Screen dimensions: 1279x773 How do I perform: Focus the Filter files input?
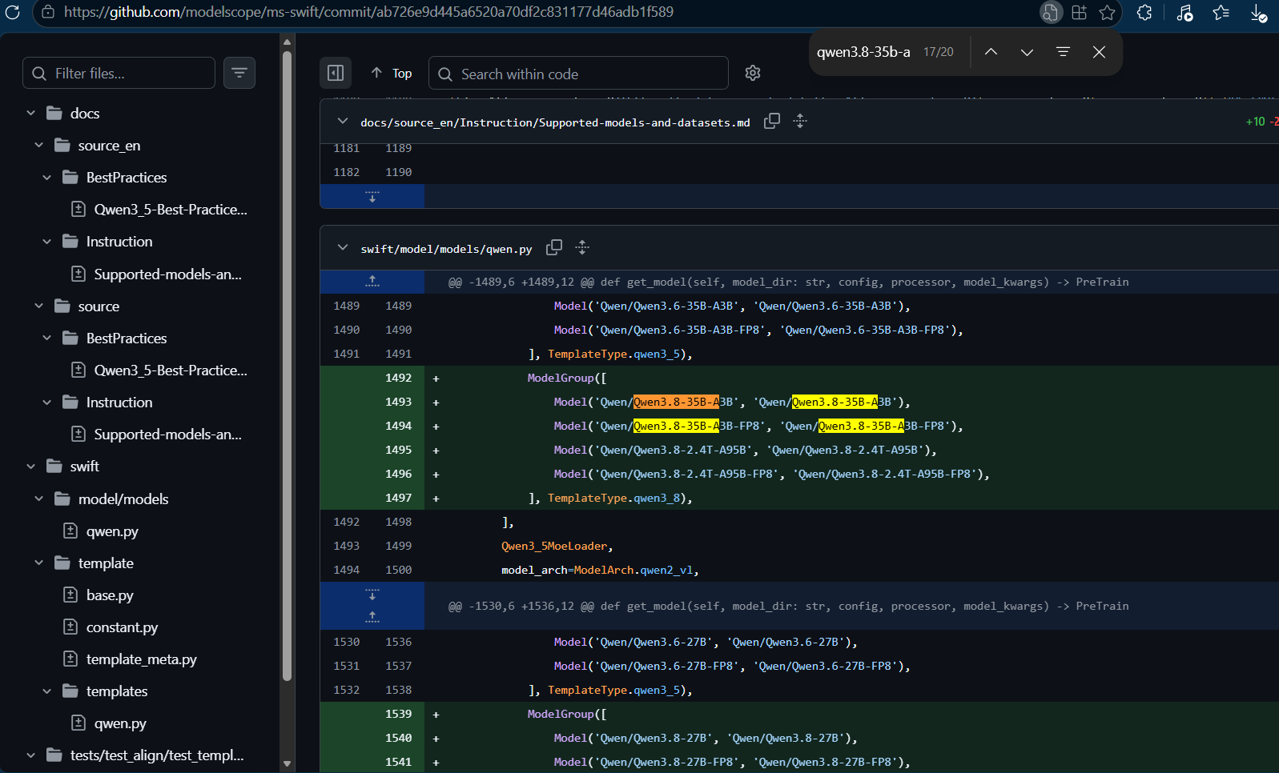[119, 73]
